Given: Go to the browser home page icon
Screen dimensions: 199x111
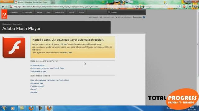Looking at the screenshot, I should tap(190, 7).
